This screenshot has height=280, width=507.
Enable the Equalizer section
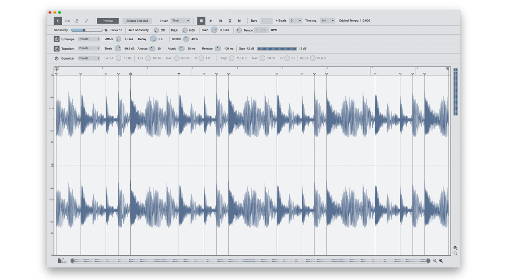[x=56, y=58]
